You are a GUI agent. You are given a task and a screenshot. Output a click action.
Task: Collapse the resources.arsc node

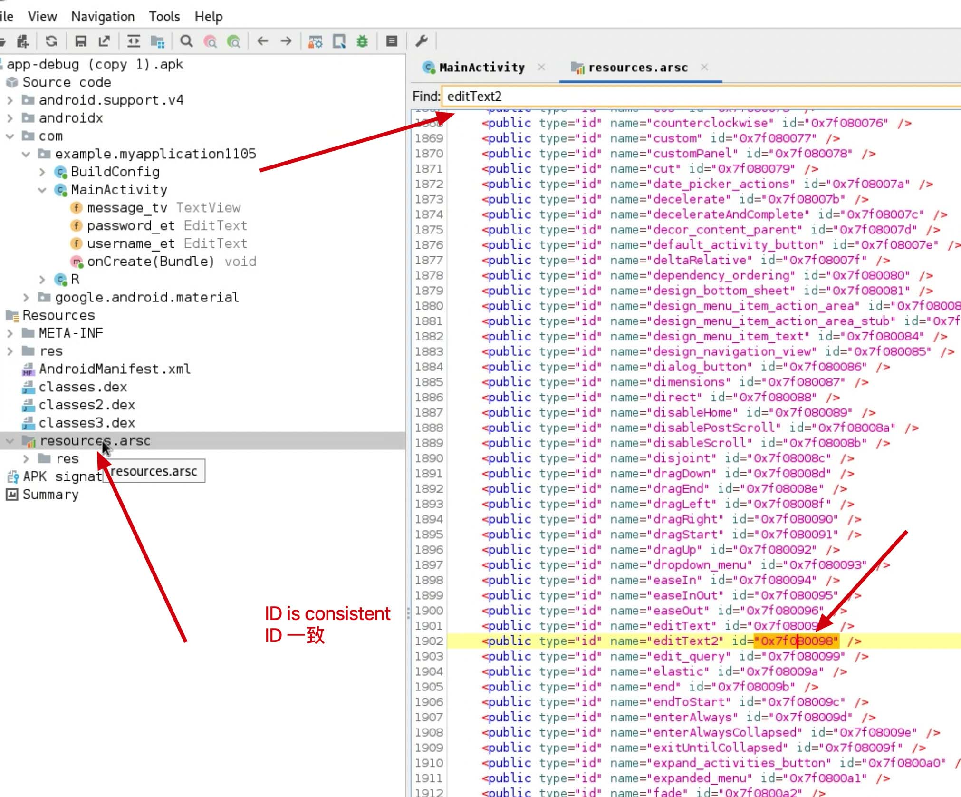point(10,441)
